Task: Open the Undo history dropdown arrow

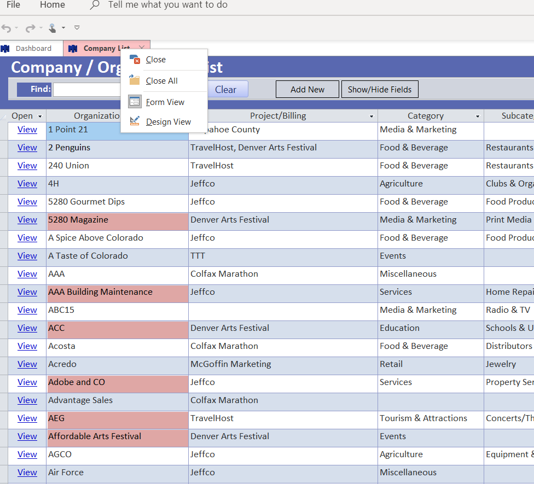Action: (16, 28)
